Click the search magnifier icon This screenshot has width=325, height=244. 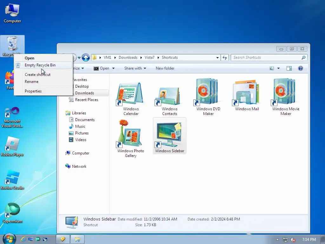click(303, 58)
